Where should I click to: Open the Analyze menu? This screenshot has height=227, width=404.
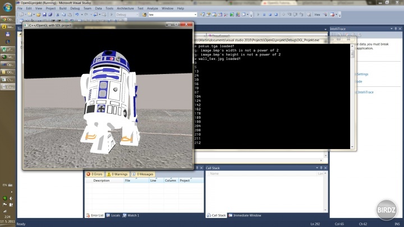click(x=152, y=8)
